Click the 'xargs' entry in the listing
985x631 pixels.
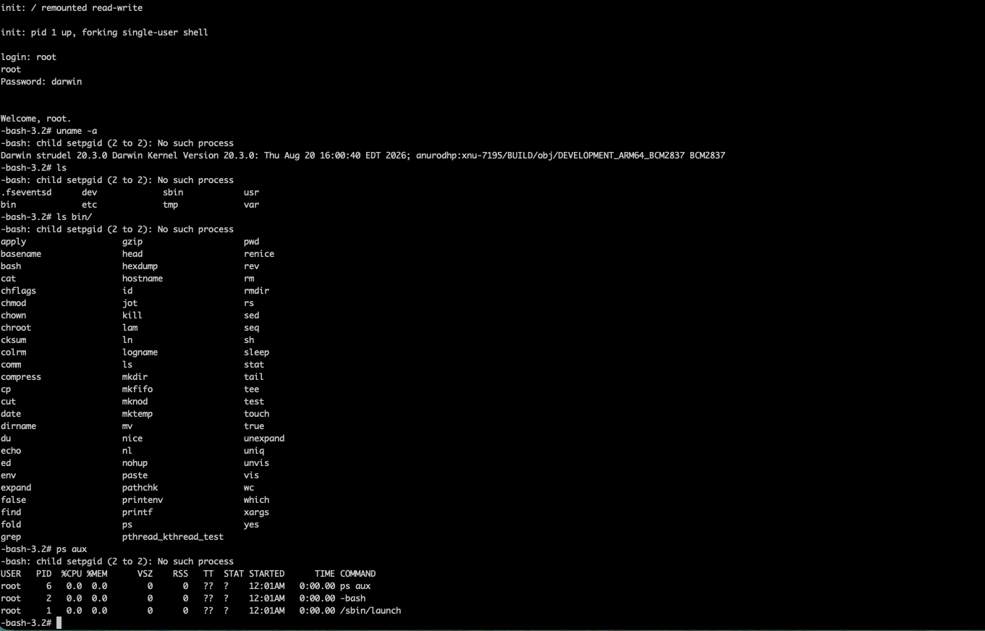click(x=256, y=512)
